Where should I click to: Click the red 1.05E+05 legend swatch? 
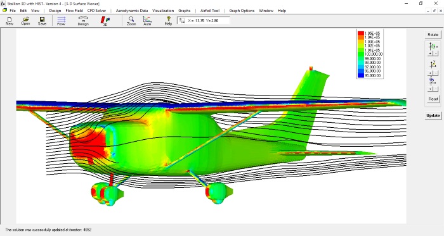click(361, 33)
